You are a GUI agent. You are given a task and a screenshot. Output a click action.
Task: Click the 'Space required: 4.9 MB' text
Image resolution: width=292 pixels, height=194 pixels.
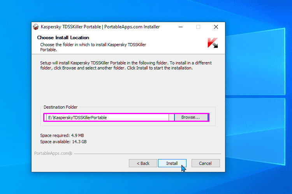(x=62, y=135)
